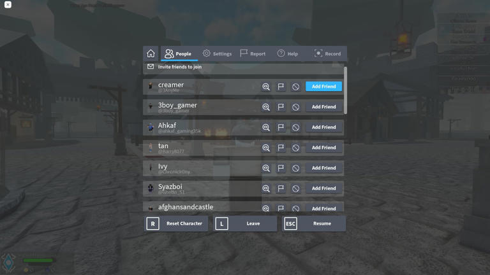The width and height of the screenshot is (490, 275).
Task: Close the menu with X button
Action: tap(8, 4)
